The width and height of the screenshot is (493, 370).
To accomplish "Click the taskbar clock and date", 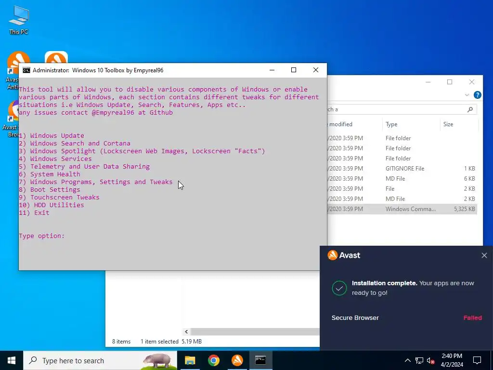I will click(x=452, y=360).
